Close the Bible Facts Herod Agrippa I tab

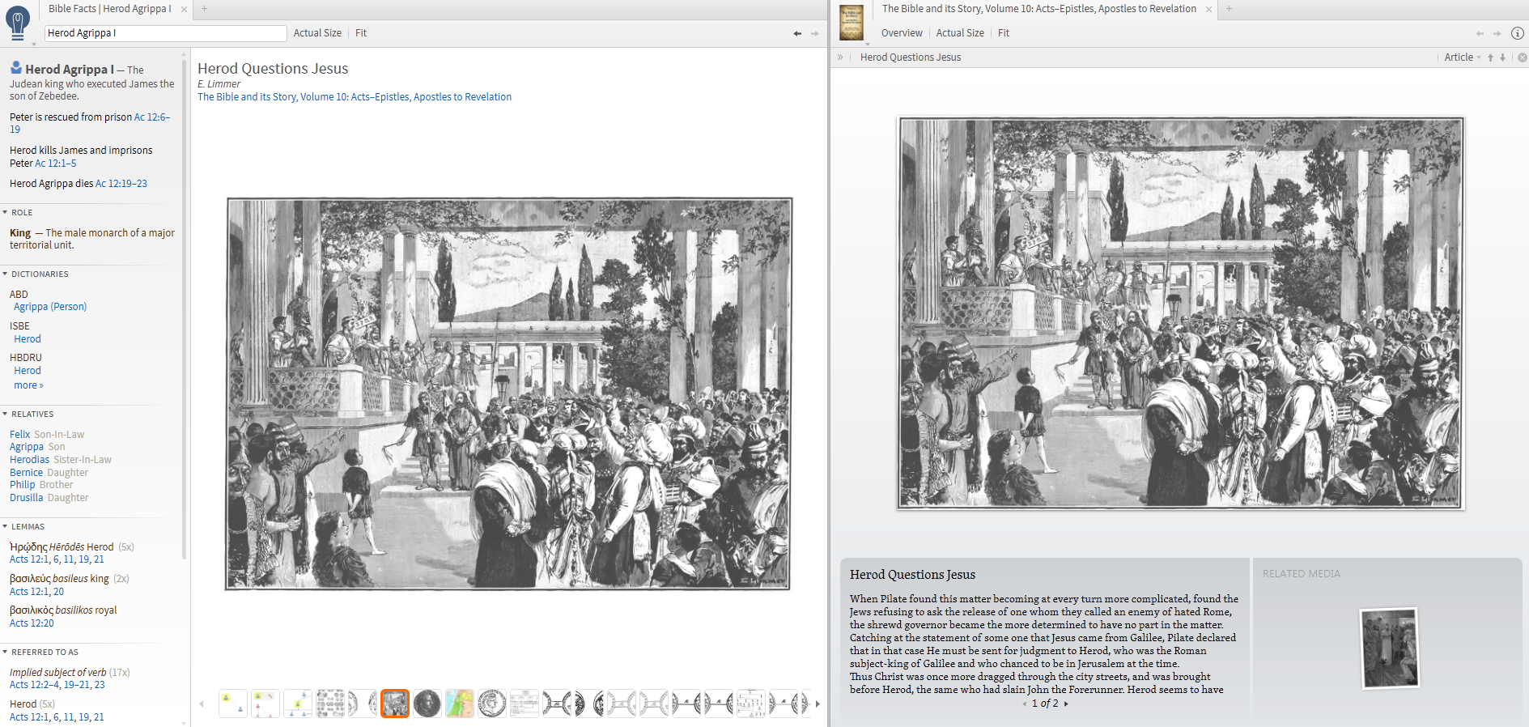pos(184,9)
